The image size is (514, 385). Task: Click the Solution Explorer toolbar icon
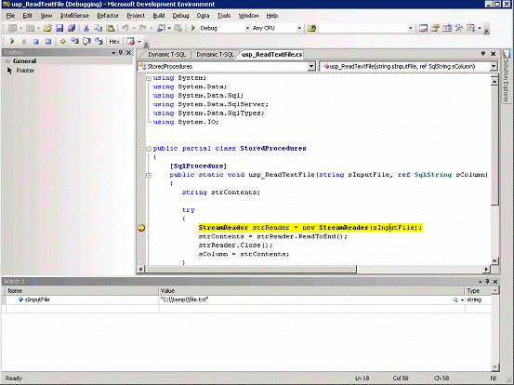point(423,28)
